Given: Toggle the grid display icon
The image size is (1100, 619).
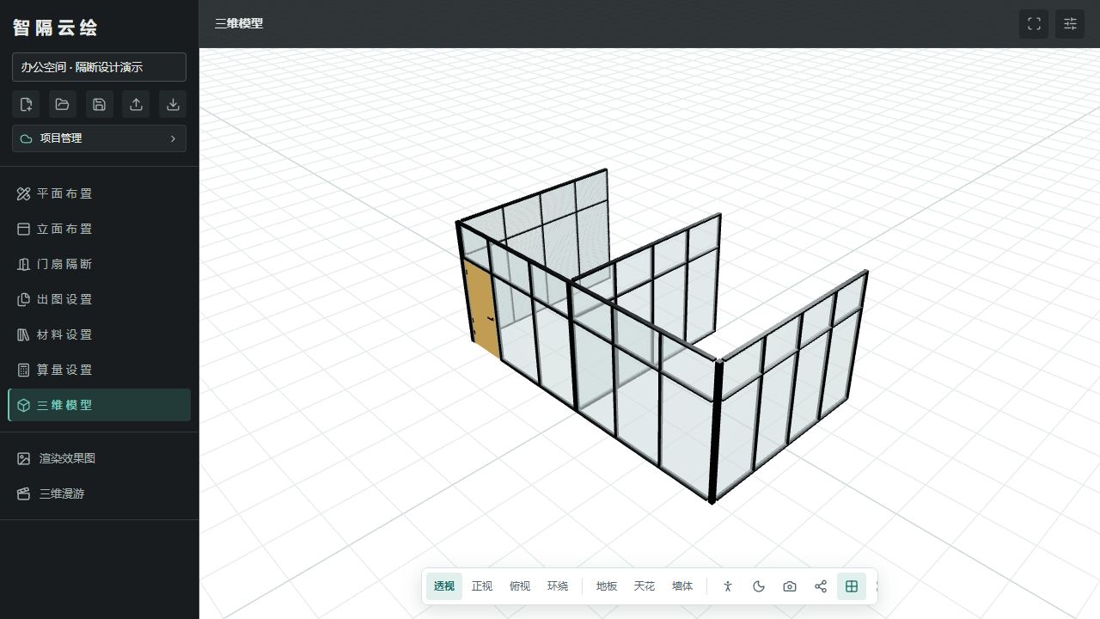Looking at the screenshot, I should [852, 586].
